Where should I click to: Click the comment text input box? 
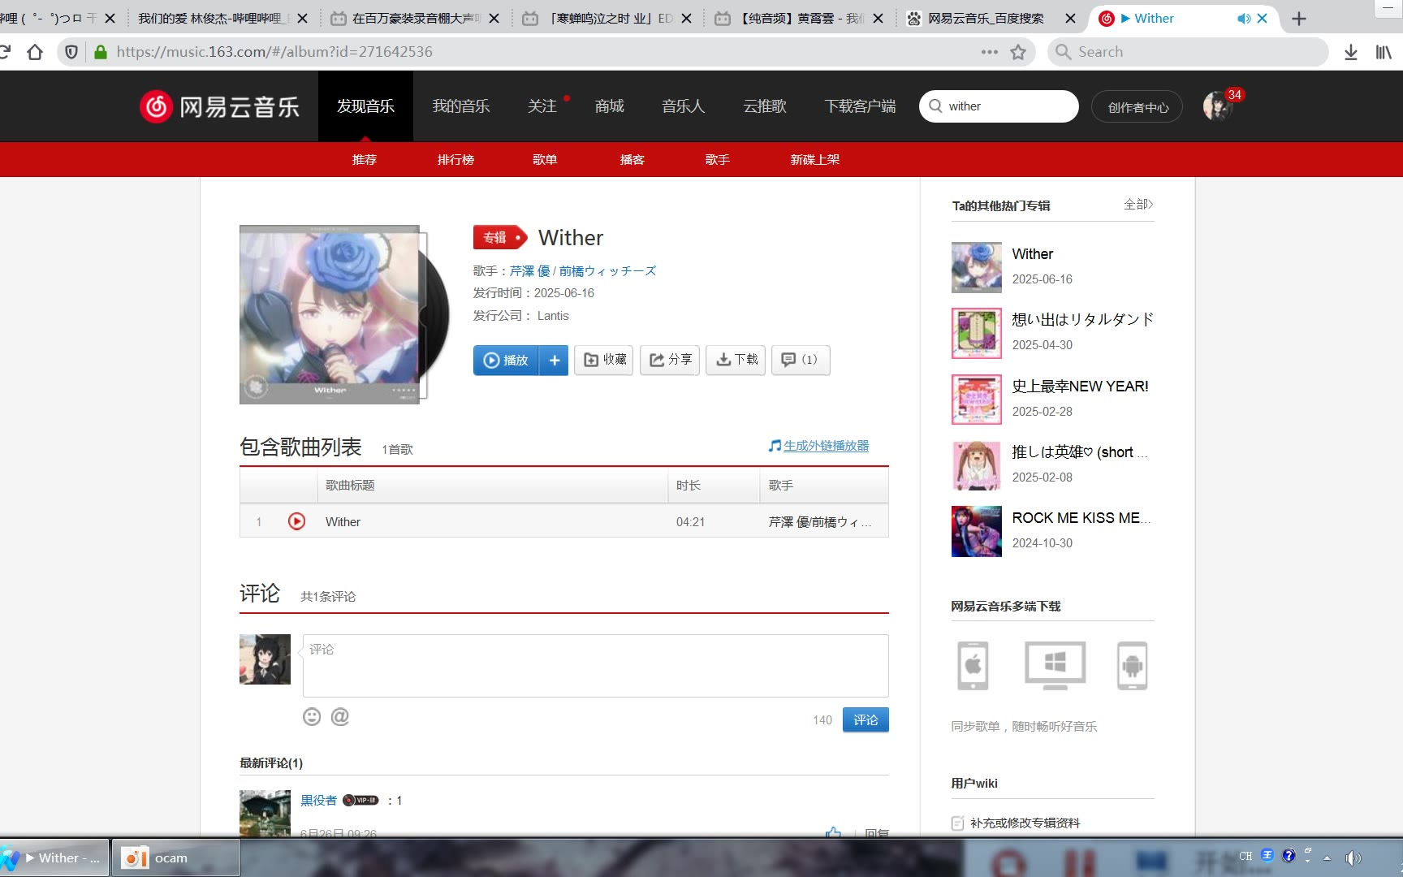[595, 666]
